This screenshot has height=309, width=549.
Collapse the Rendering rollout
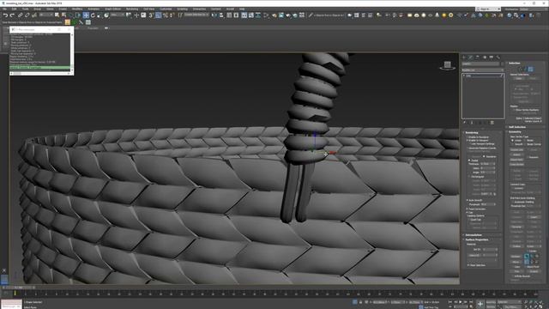point(472,132)
